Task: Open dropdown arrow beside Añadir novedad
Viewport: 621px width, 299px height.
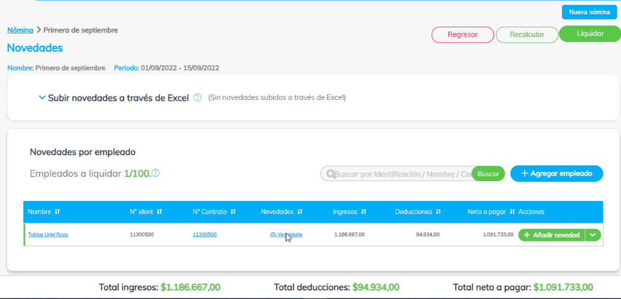Action: [x=594, y=235]
